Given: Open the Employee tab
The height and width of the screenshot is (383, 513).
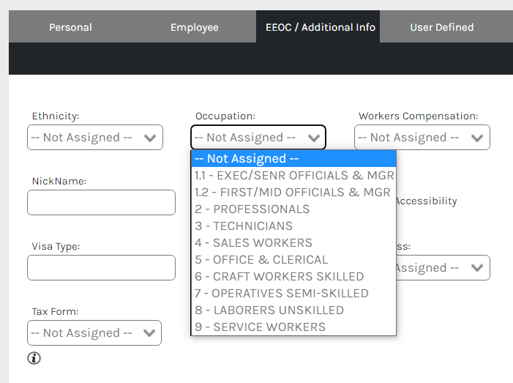Looking at the screenshot, I should (195, 27).
